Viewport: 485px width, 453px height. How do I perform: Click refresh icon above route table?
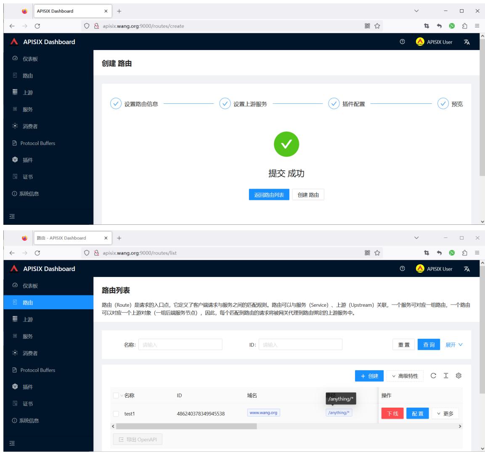coord(433,375)
